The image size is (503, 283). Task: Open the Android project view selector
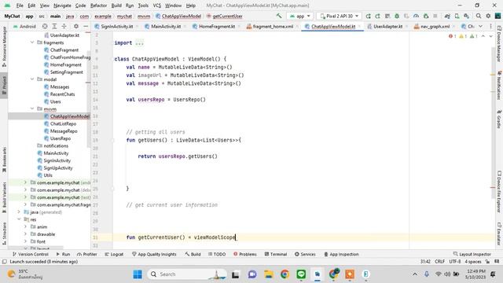click(24, 26)
